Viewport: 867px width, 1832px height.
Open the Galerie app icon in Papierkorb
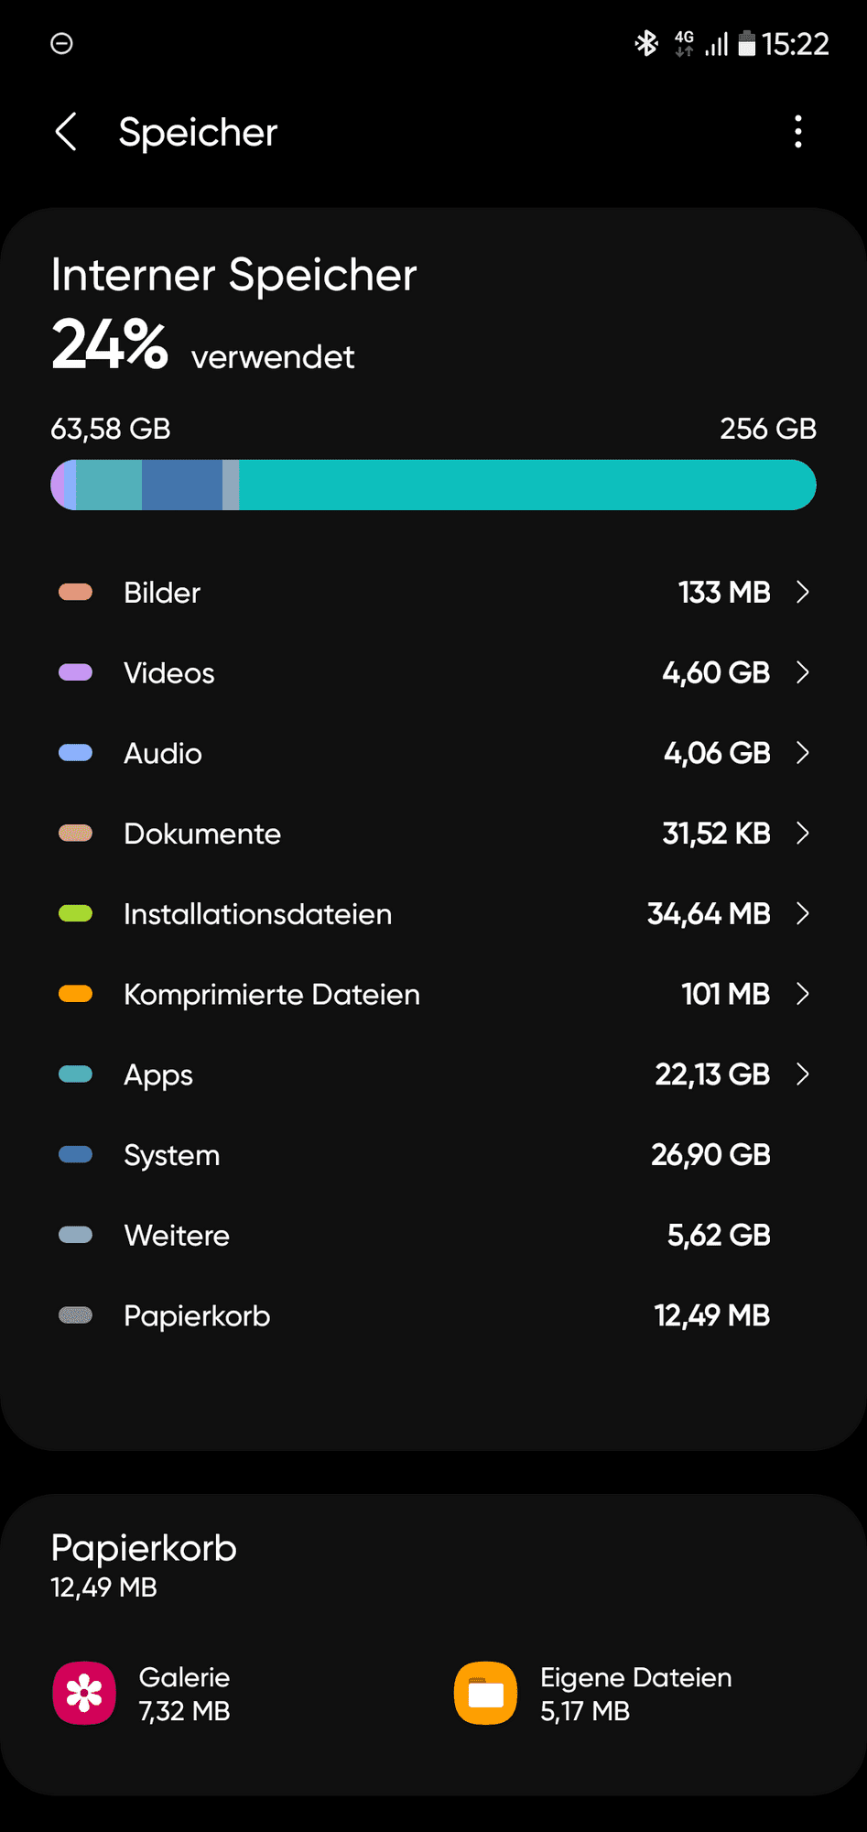tap(83, 1692)
